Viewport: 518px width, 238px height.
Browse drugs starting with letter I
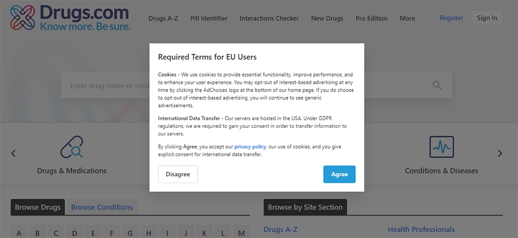[167, 233]
